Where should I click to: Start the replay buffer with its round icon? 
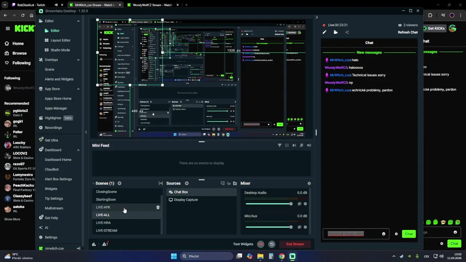(x=272, y=244)
